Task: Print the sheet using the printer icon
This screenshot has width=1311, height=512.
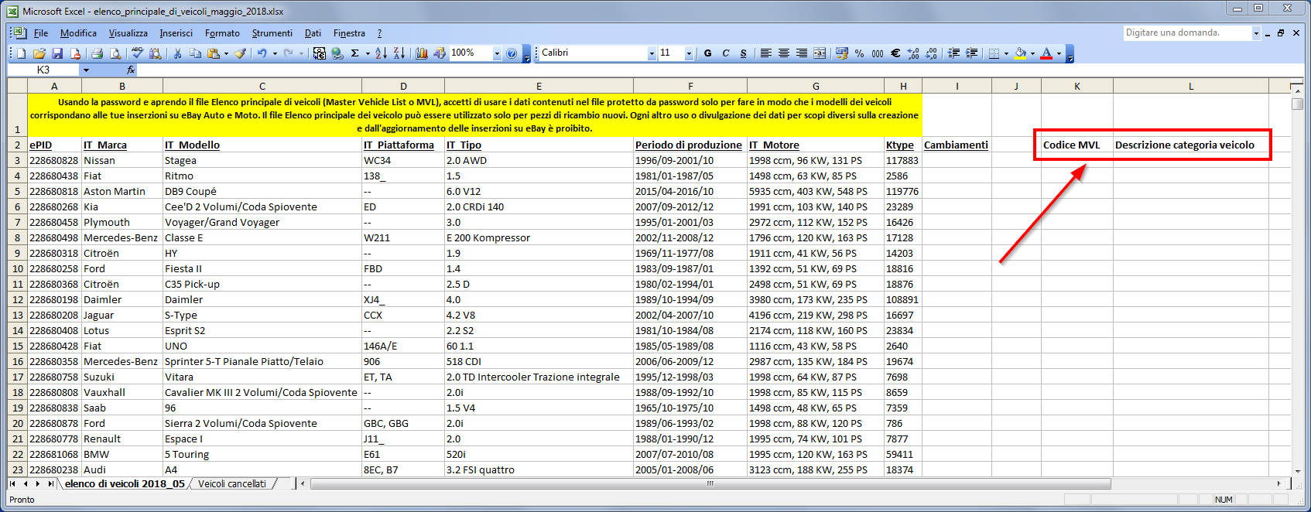Action: [x=98, y=53]
